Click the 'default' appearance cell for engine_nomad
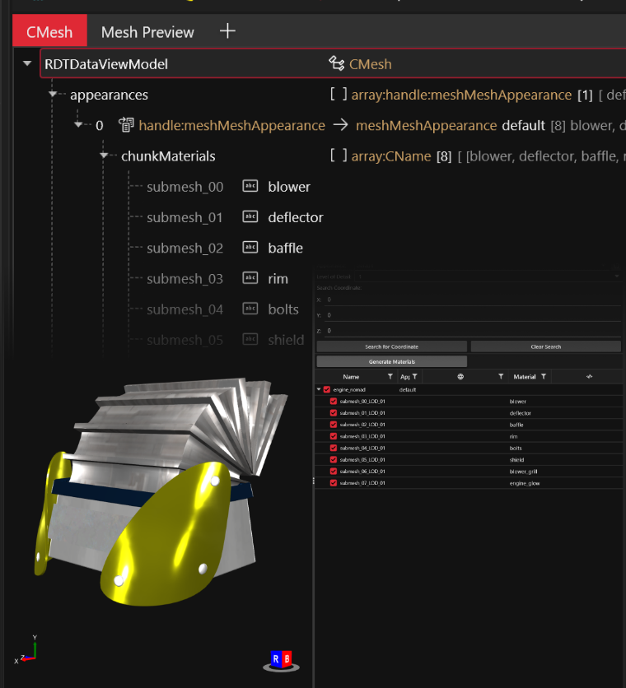This screenshot has width=626, height=688. click(x=407, y=389)
